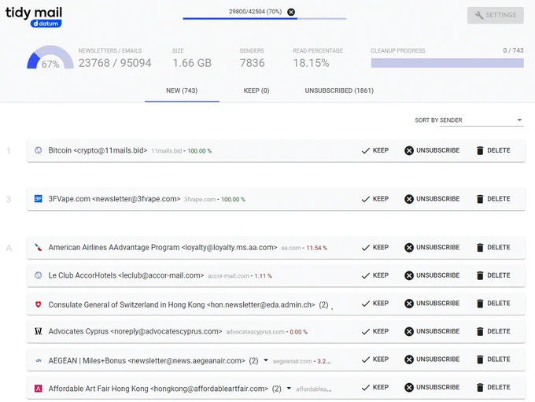Image resolution: width=535 pixels, height=402 pixels.
Task: Keep American Airlines AAdvantage Program
Action: (x=375, y=247)
